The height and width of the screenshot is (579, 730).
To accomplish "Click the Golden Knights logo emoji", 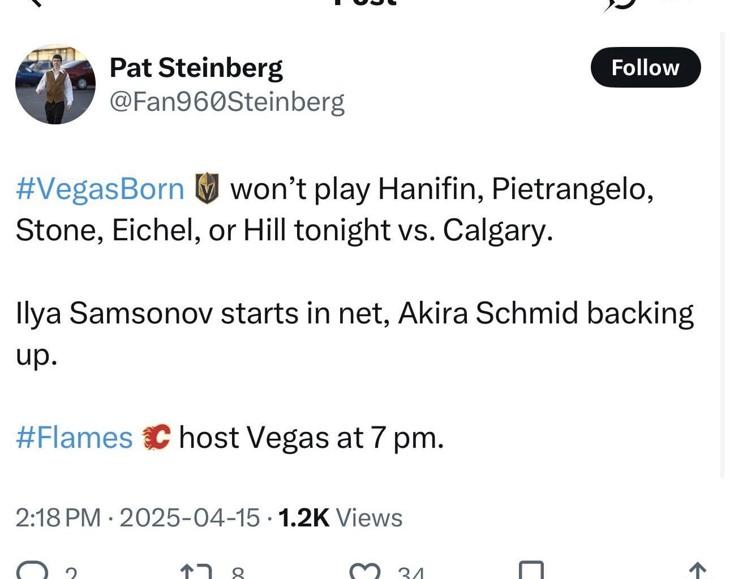I will tap(207, 188).
